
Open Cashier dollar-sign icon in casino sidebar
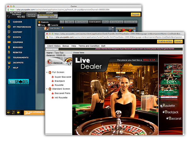(9, 22)
